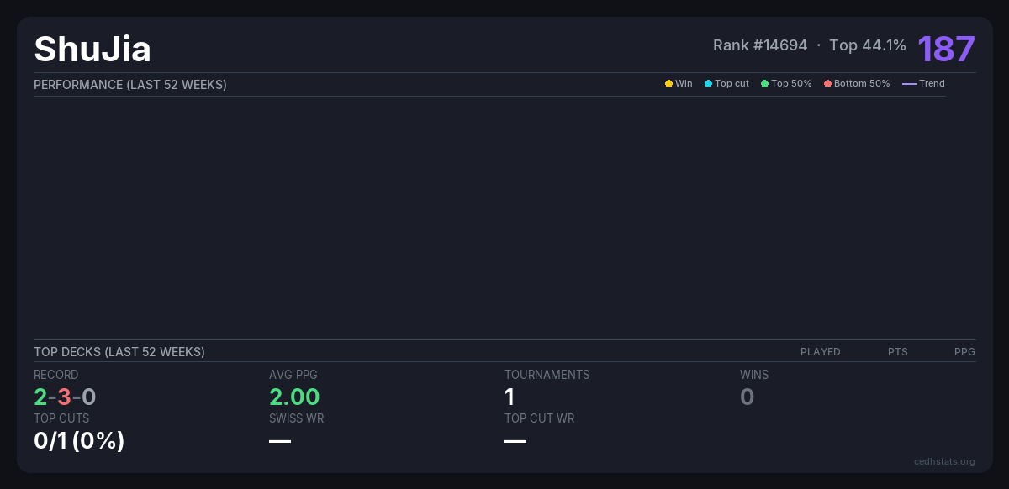Click the purple 187 score
The width and height of the screenshot is (1009, 489).
946,49
